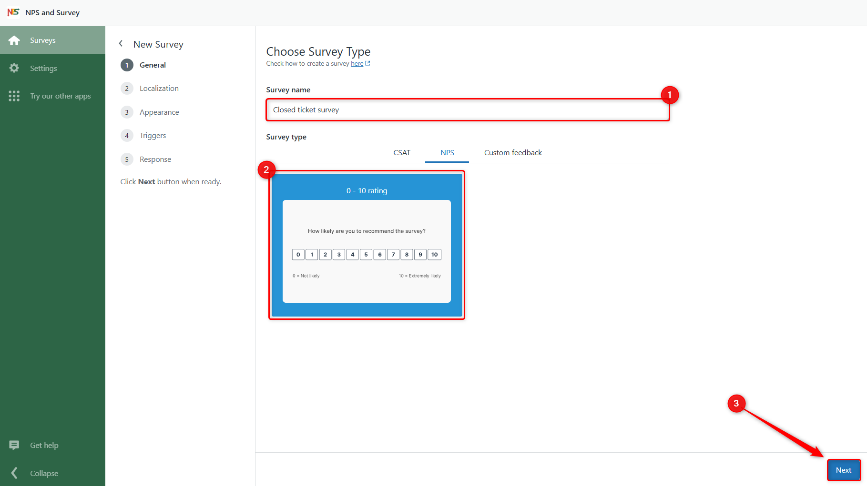
Task: Click the back arrow beside New Survey
Action: point(121,43)
